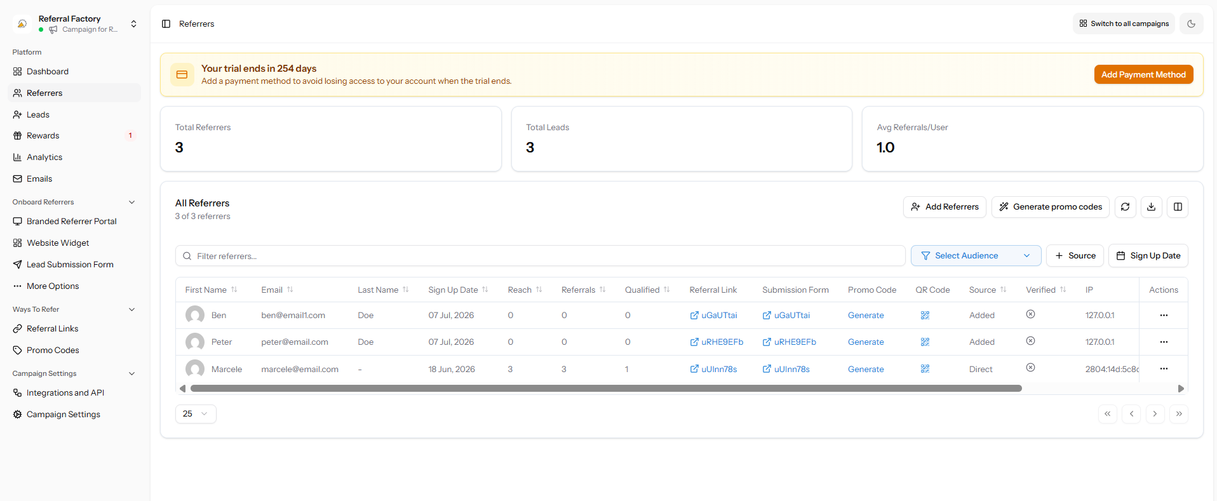Open the Referral Factory campaign switcher
Viewport: 1217px width, 501px height.
pos(75,23)
